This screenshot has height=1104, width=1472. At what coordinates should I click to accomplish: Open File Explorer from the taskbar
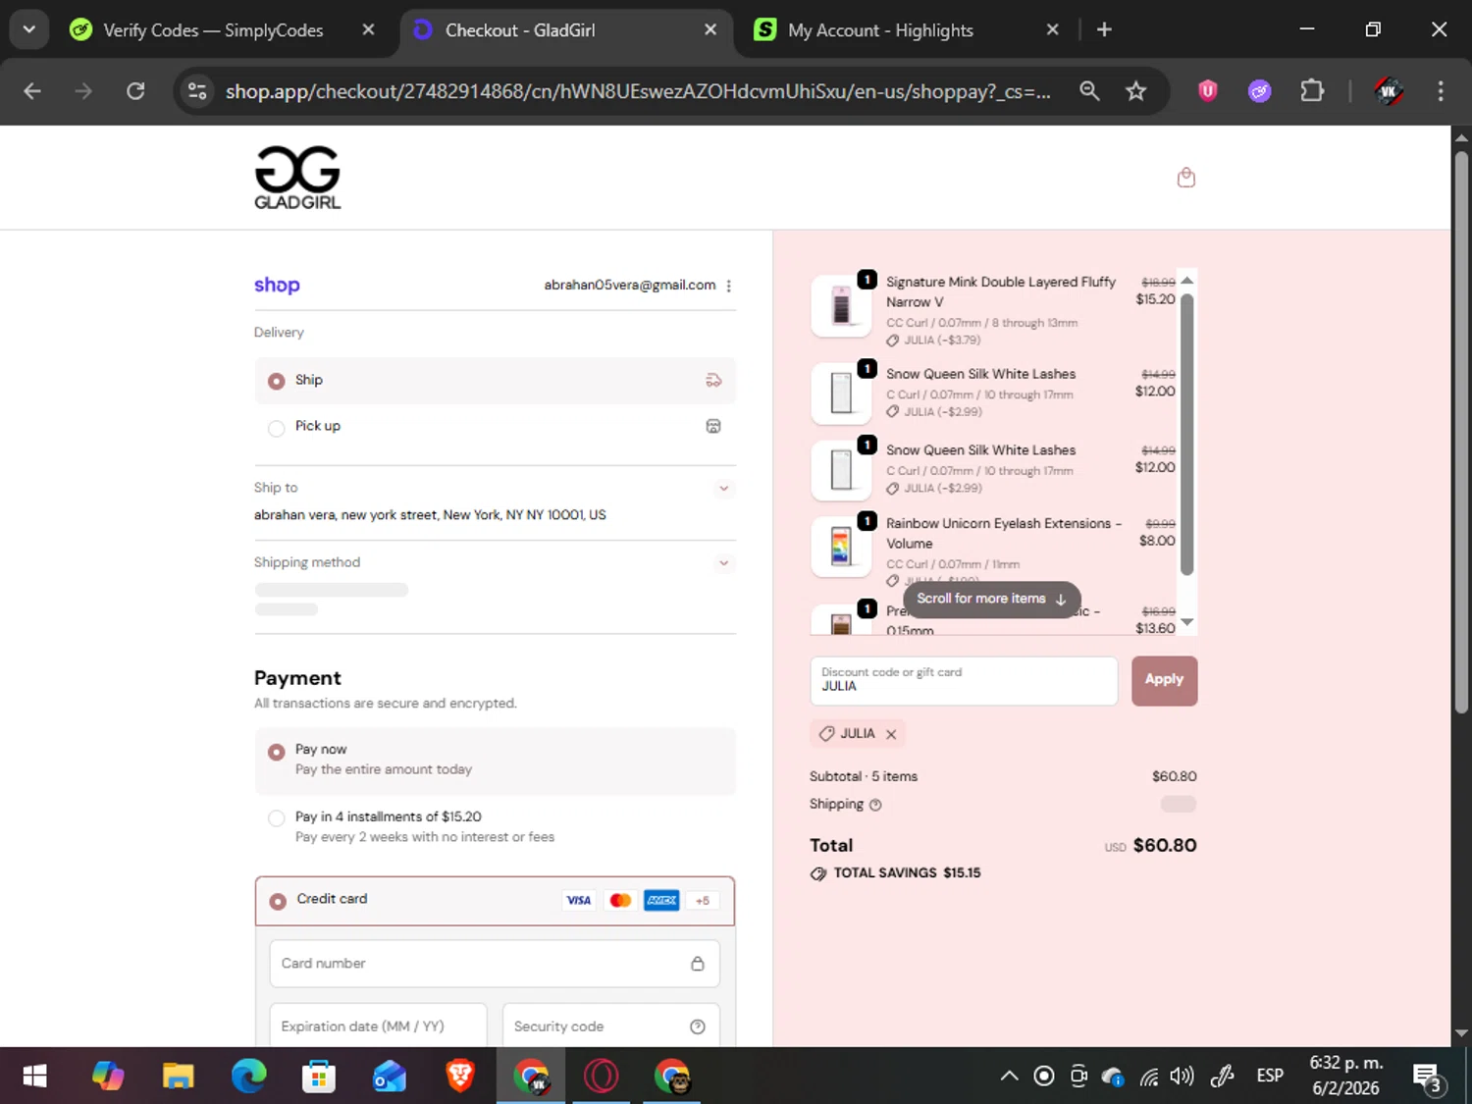pos(178,1077)
